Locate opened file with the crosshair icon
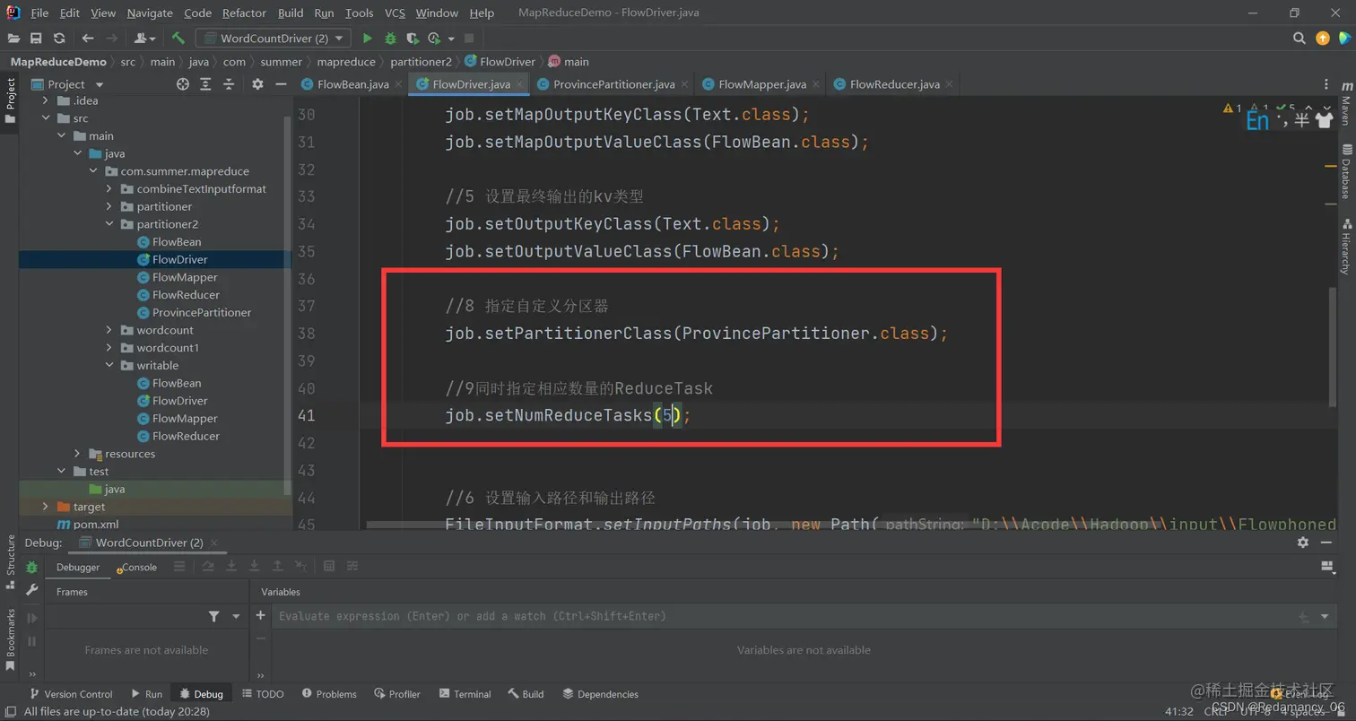This screenshot has height=721, width=1356. pos(183,83)
